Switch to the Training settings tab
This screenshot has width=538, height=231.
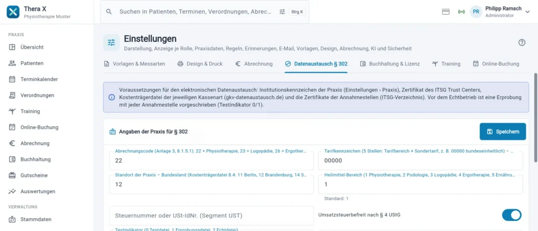coord(446,64)
